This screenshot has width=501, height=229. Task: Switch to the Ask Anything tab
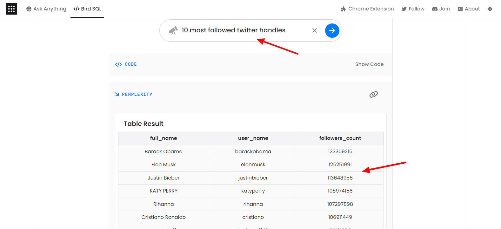pos(46,9)
